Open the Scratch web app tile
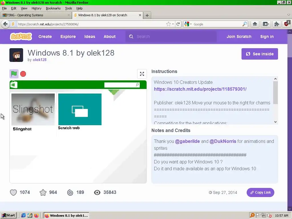The width and height of the screenshot is (292, 219). click(x=80, y=109)
